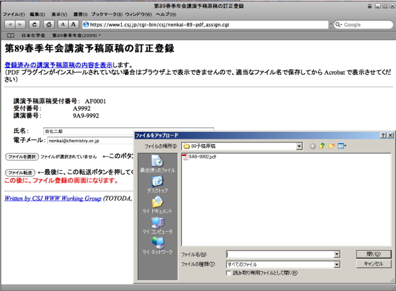
Task: Click the 開く(O) button in dialog
Action: 374,254
